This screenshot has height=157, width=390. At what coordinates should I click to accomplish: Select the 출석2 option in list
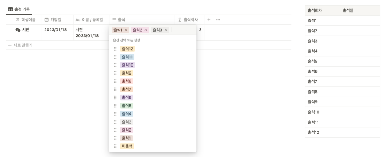click(x=126, y=130)
